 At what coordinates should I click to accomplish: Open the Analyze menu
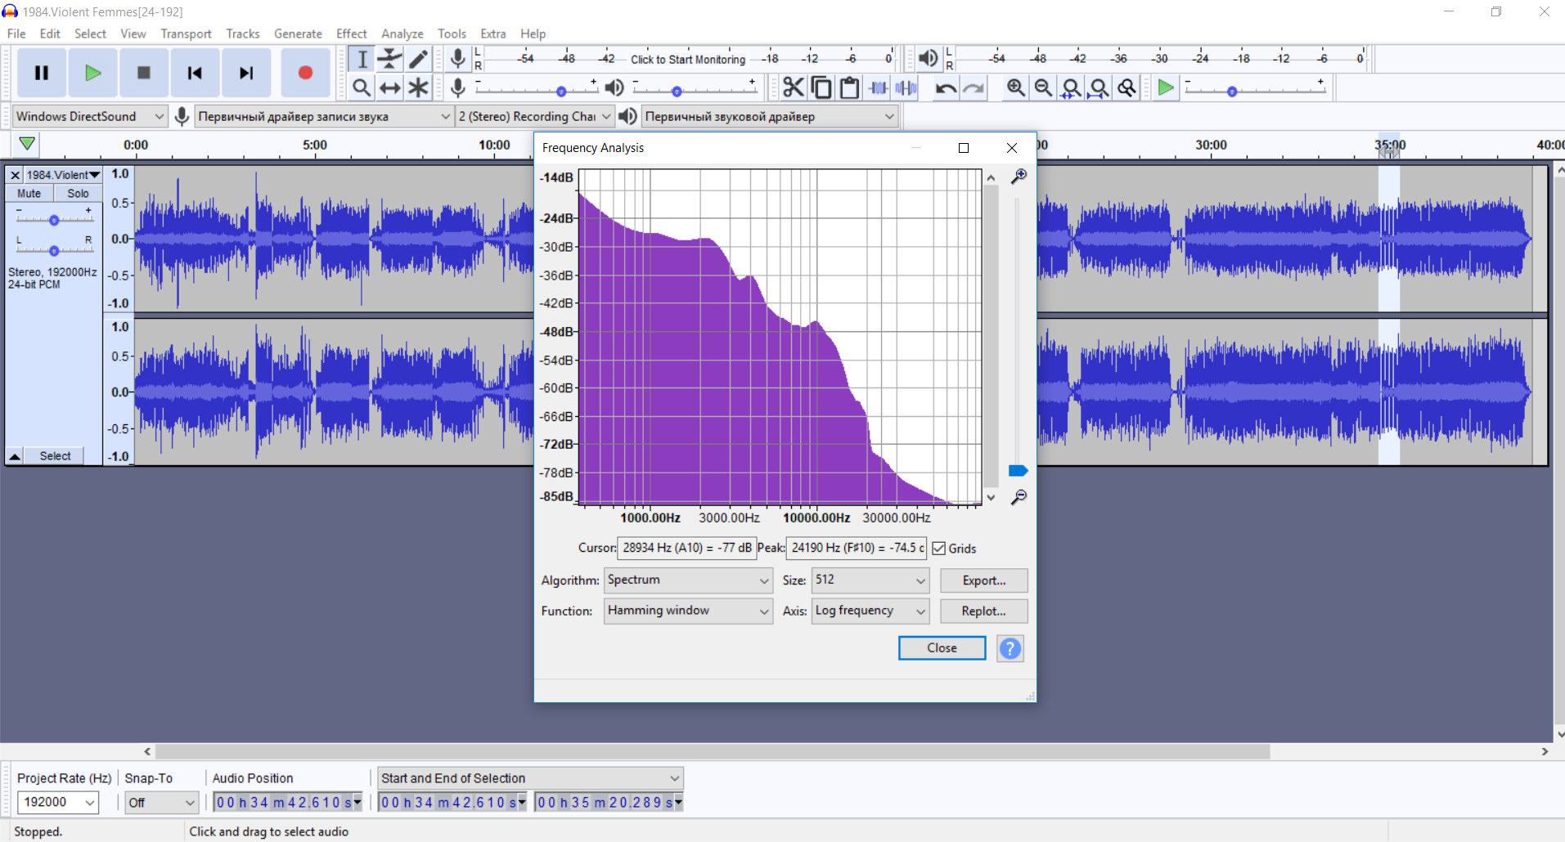click(x=402, y=34)
